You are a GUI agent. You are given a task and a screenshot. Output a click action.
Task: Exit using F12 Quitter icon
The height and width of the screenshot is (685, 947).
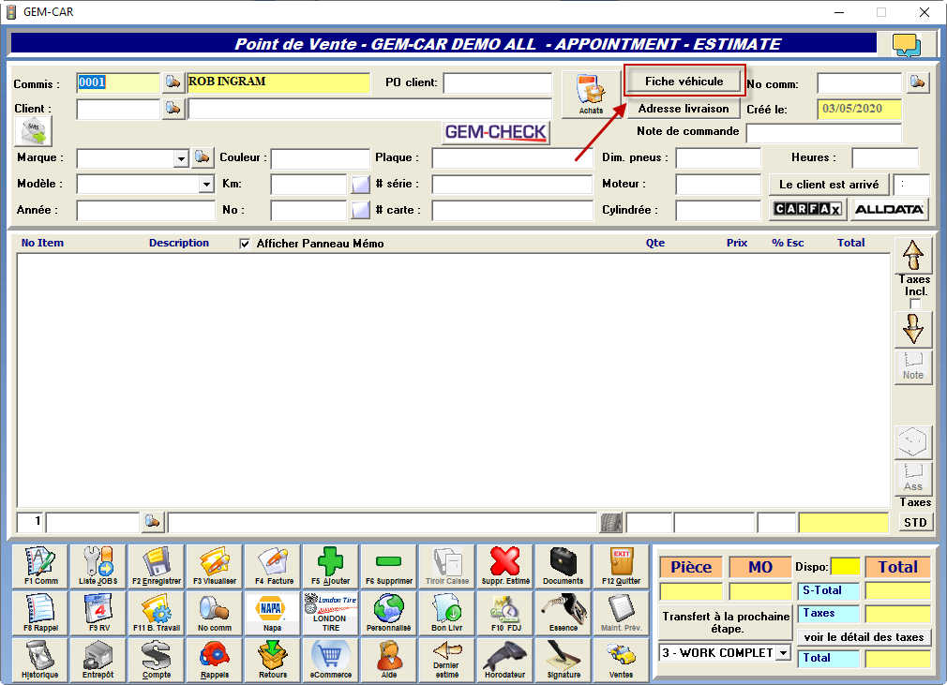click(621, 566)
